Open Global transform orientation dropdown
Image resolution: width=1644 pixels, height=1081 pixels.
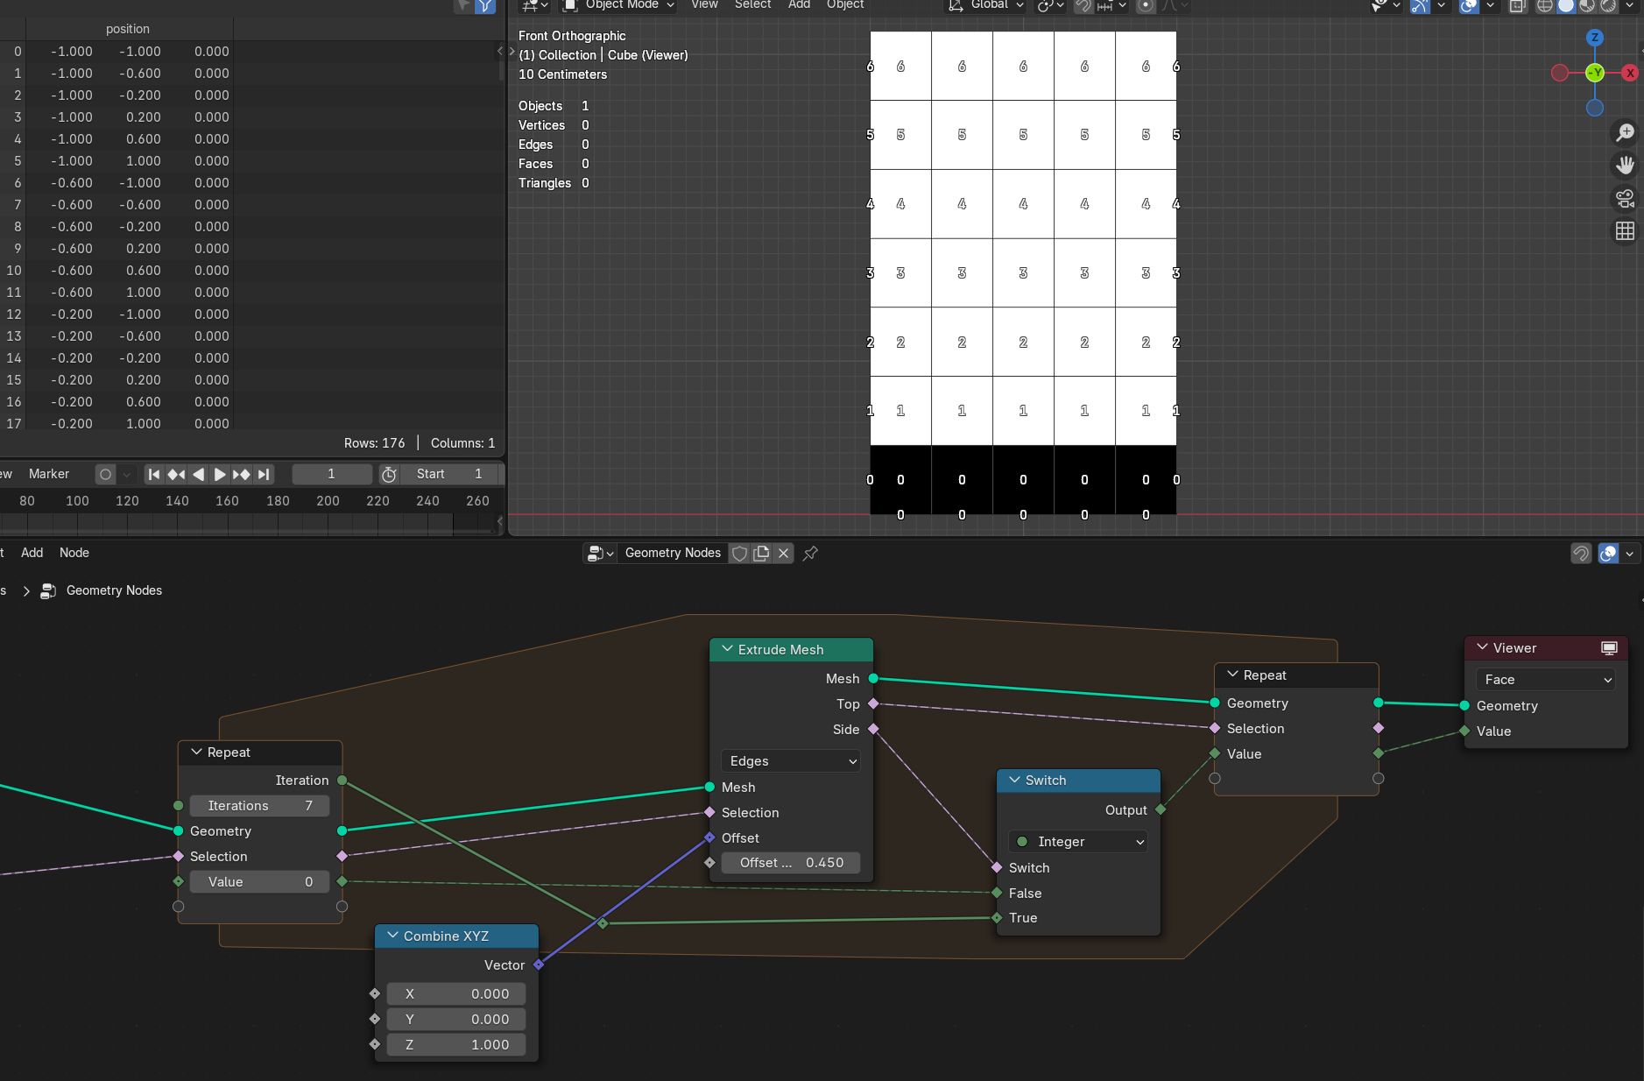(986, 5)
